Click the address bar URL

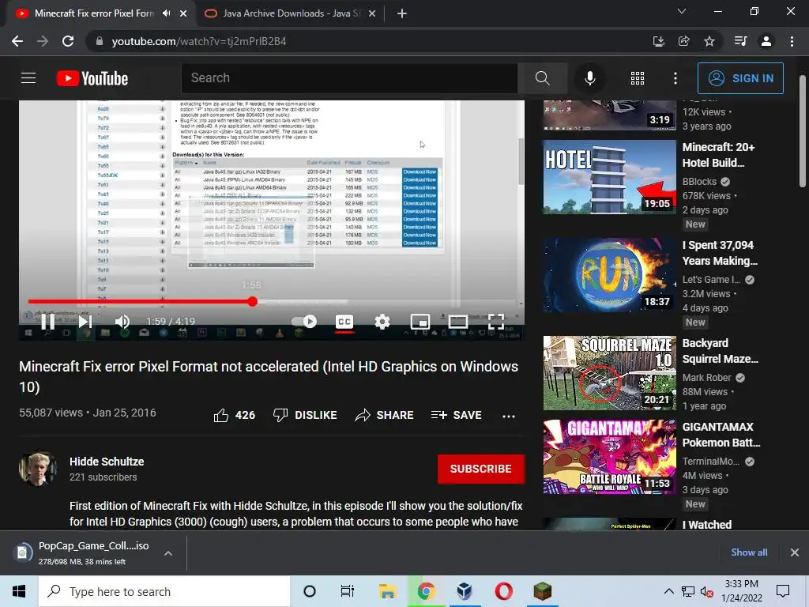tap(199, 41)
